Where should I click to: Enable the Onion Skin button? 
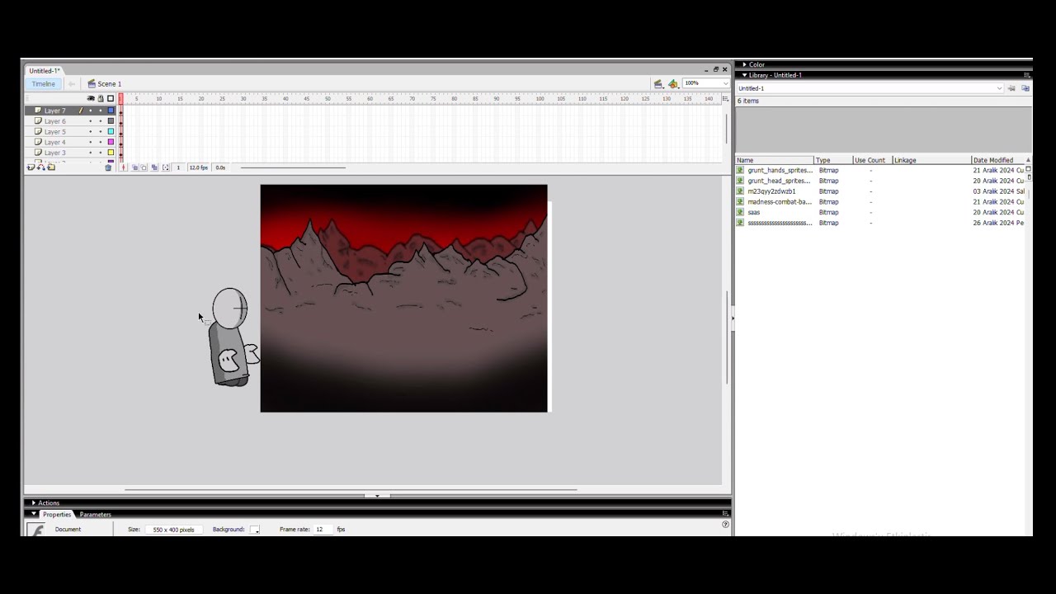click(134, 167)
